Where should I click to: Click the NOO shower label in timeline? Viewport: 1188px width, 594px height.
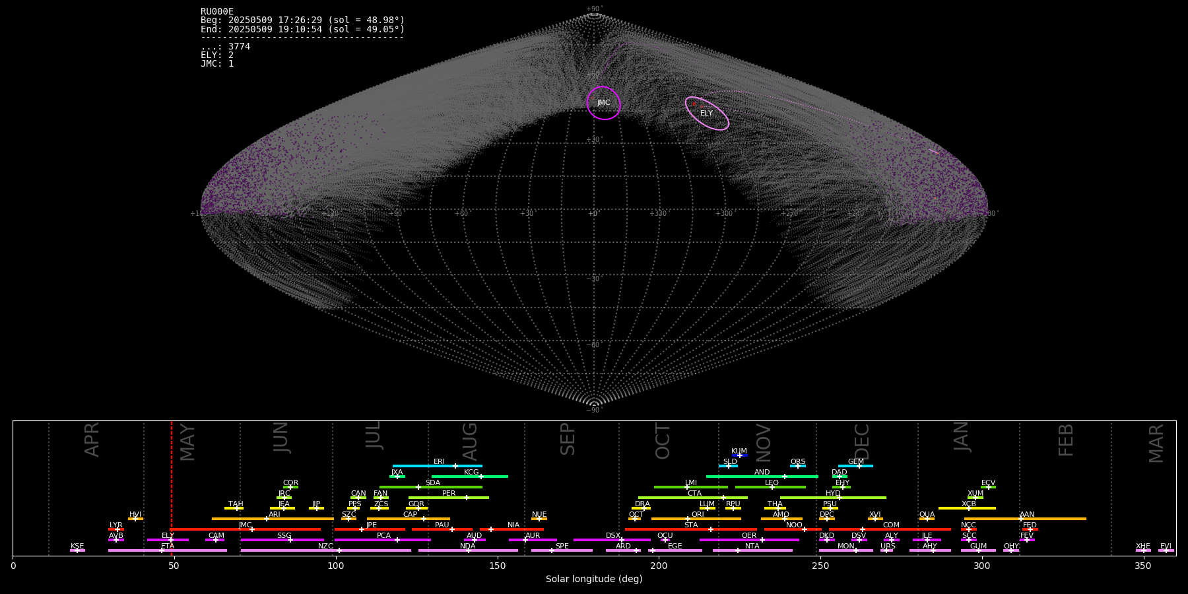pos(794,525)
